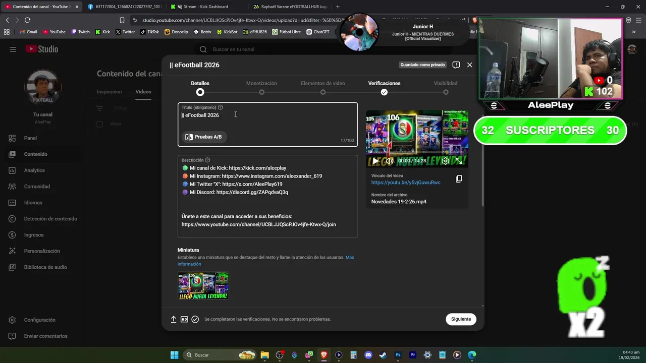Open Detección de contenido in sidebar
This screenshot has width=646, height=363.
[42, 219]
